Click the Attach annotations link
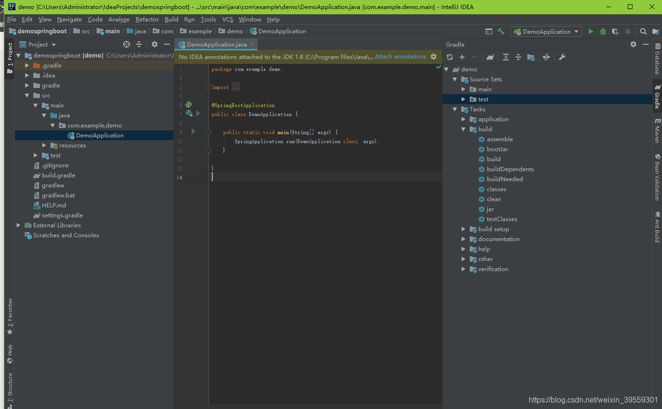662x409 pixels. pos(401,57)
